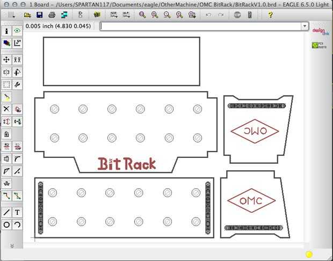
Task: Click the Undo arrow button
Action: click(x=208, y=15)
